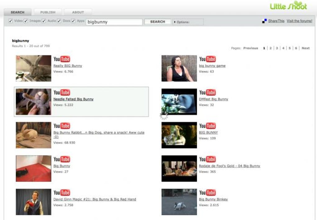Click the bold bigbunny results heading
This screenshot has width=317, height=220.
21,41
